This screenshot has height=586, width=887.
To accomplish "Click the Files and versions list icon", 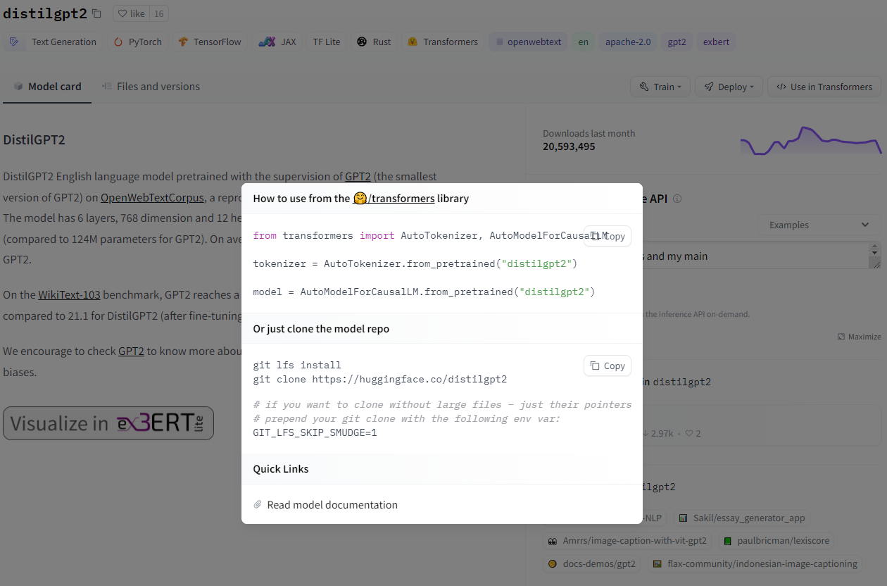I will (x=107, y=87).
